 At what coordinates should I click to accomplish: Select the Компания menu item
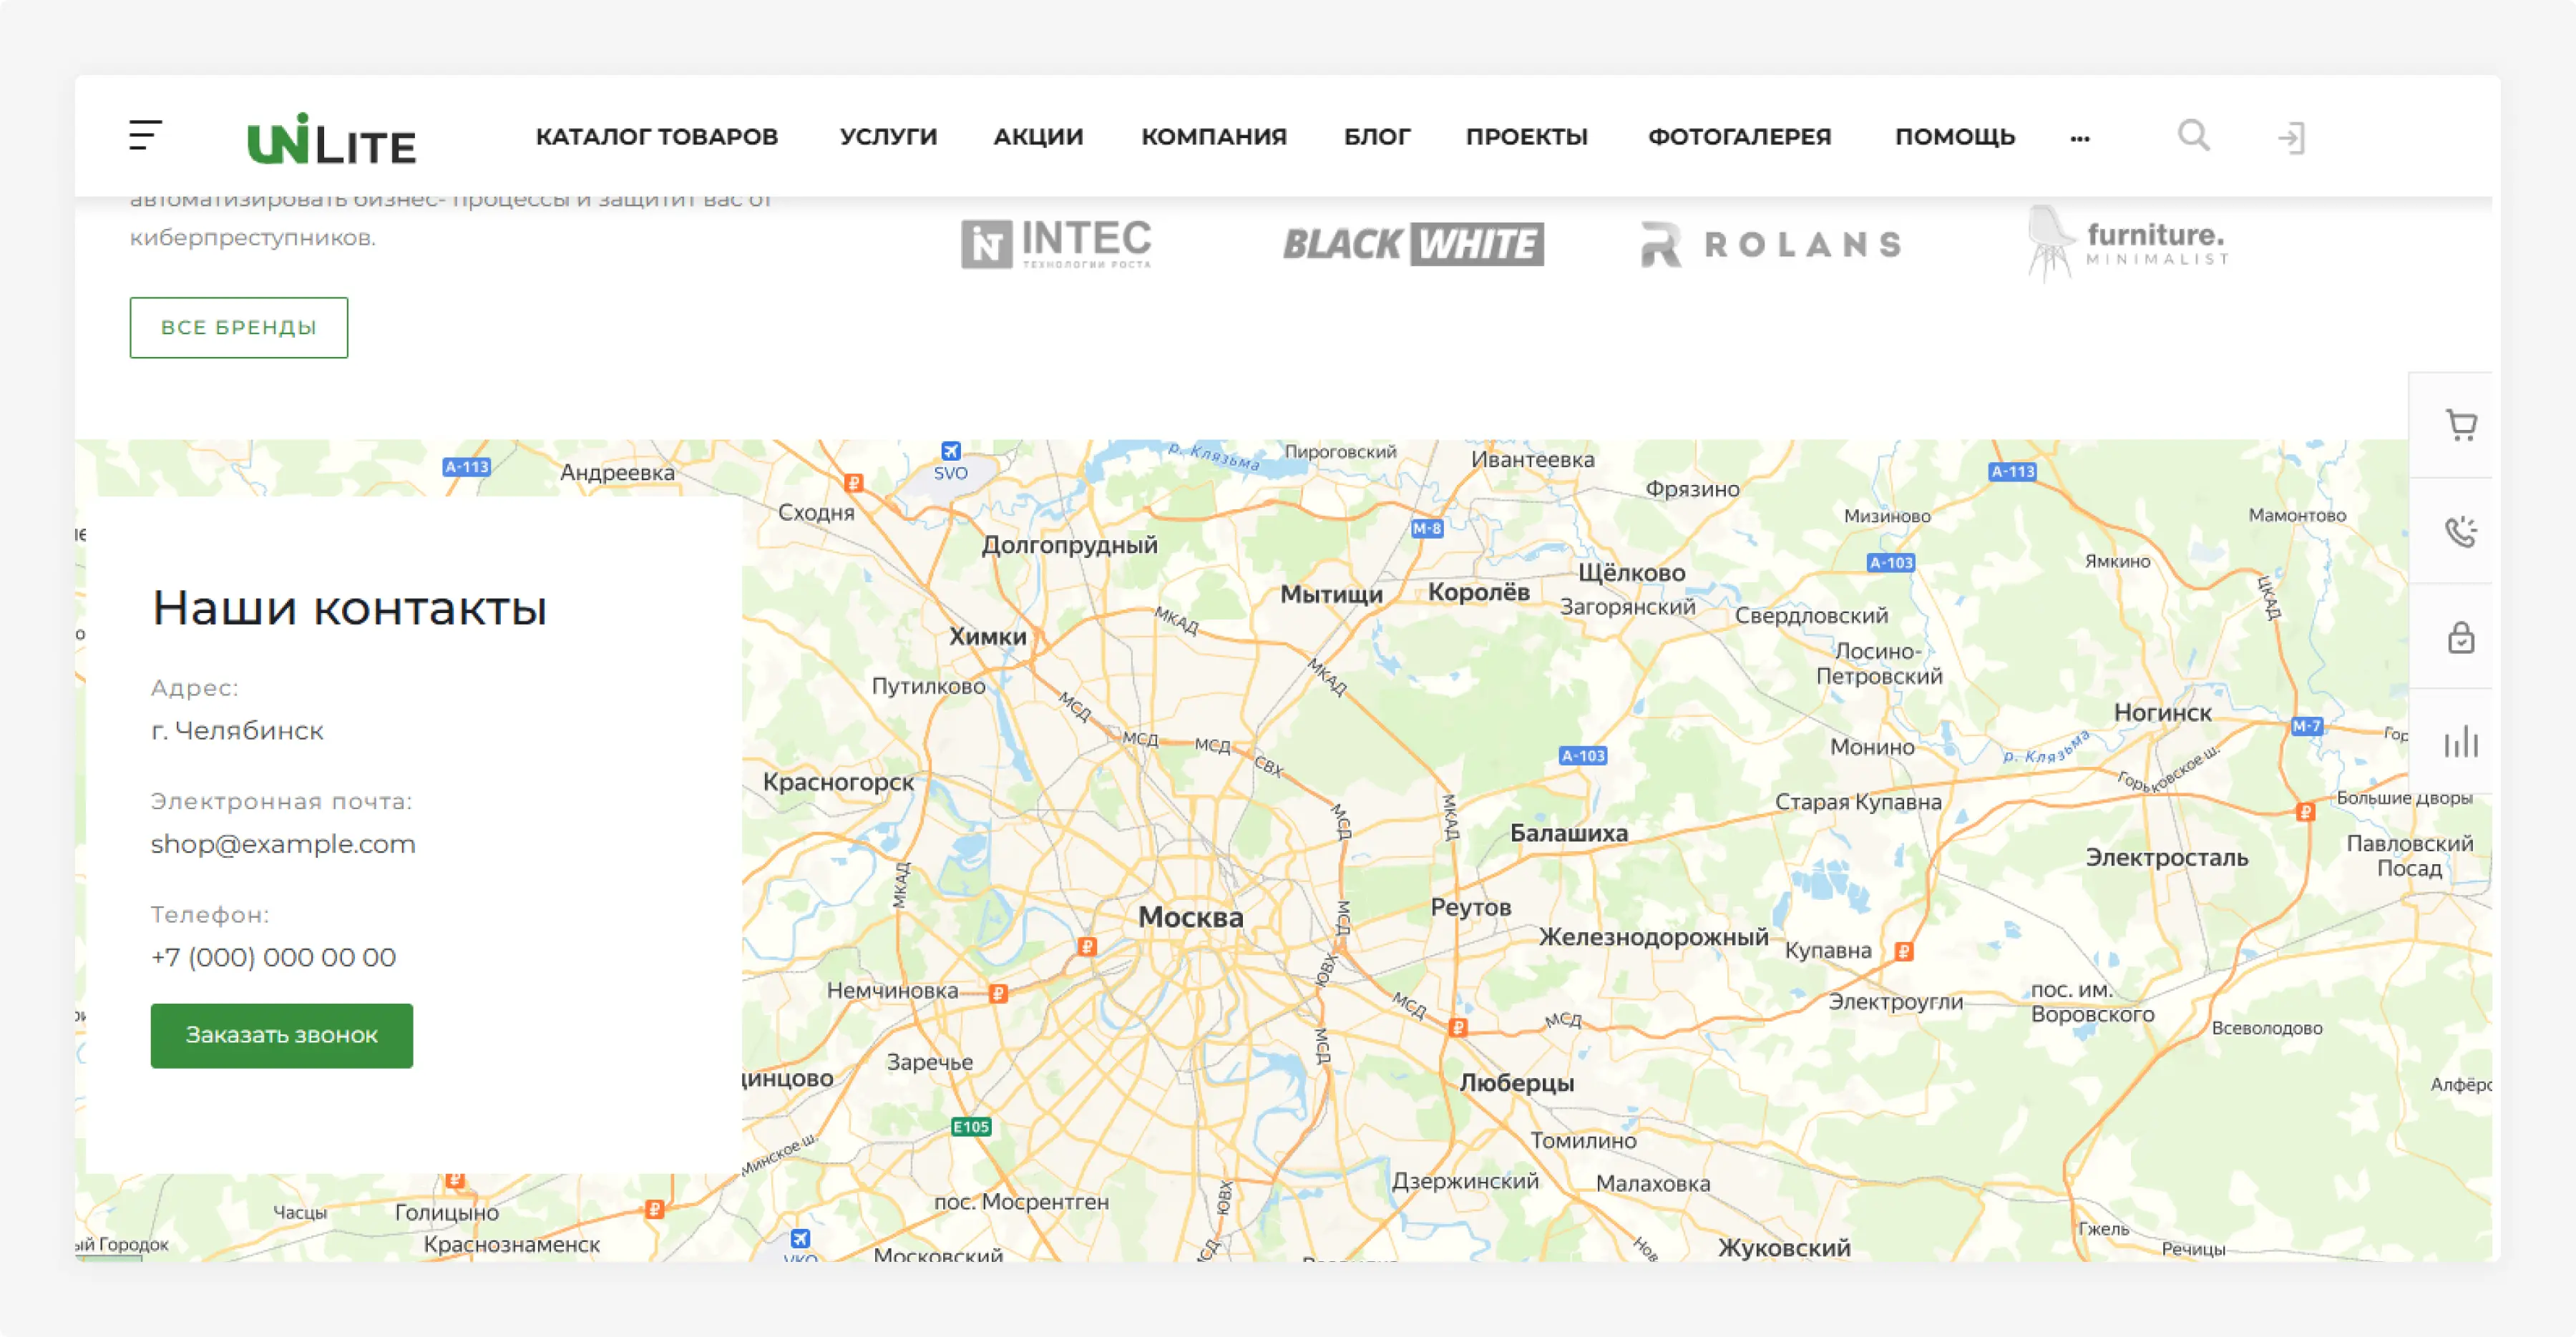coord(1214,137)
